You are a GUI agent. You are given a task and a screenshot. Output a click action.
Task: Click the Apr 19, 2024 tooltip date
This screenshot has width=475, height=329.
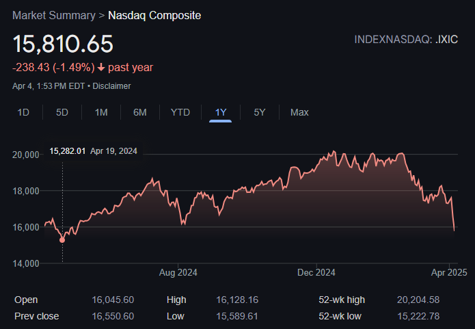click(x=114, y=151)
